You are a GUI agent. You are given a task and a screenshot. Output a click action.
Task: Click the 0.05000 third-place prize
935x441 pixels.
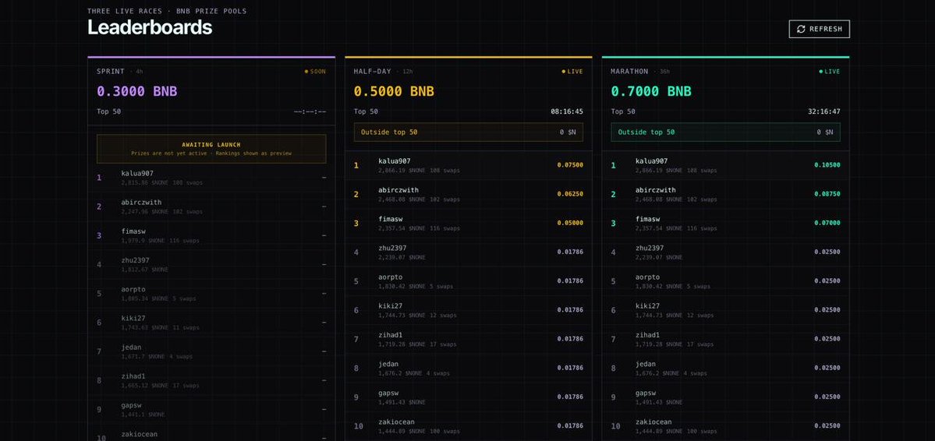570,223
